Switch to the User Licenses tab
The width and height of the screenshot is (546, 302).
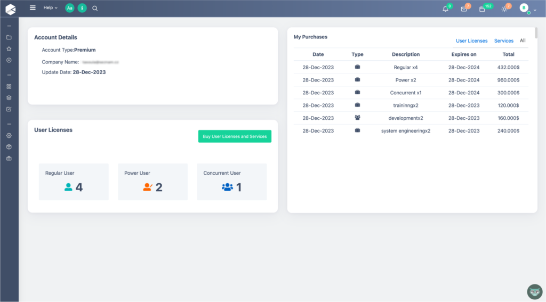coord(471,40)
